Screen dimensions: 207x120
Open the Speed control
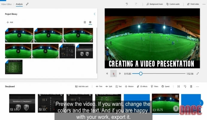tap(165, 86)
